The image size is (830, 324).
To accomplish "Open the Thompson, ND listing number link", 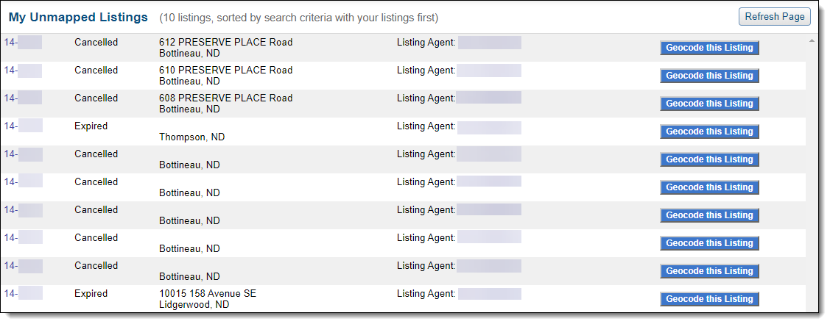I will [23, 126].
